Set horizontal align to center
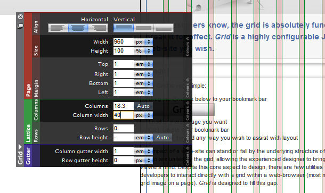The height and width of the screenshot is (193, 325). (x=78, y=28)
